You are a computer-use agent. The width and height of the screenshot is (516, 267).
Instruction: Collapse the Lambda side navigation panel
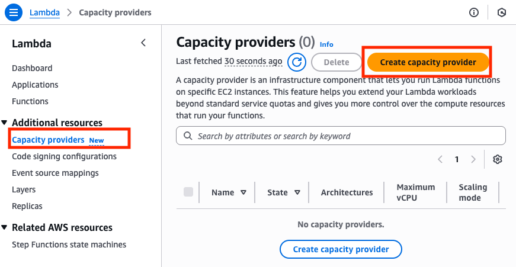pos(143,43)
